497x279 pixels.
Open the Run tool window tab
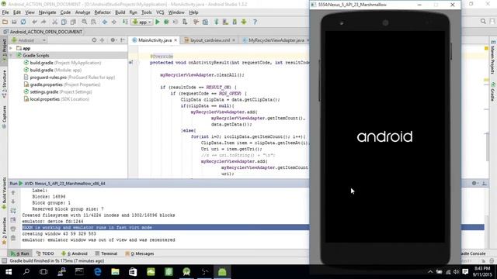19,253
